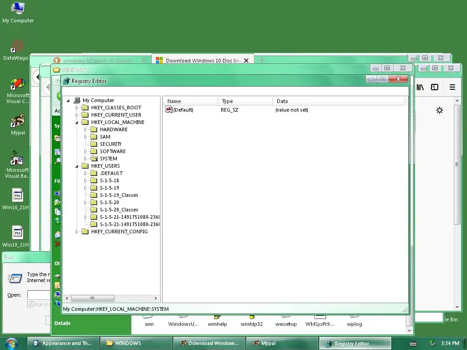Click the Type column header
This screenshot has height=350, width=467.
click(245, 101)
